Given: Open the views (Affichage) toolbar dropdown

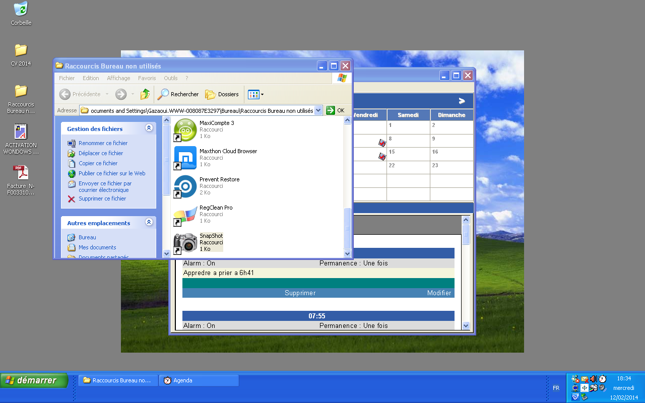Looking at the screenshot, I should (x=256, y=94).
